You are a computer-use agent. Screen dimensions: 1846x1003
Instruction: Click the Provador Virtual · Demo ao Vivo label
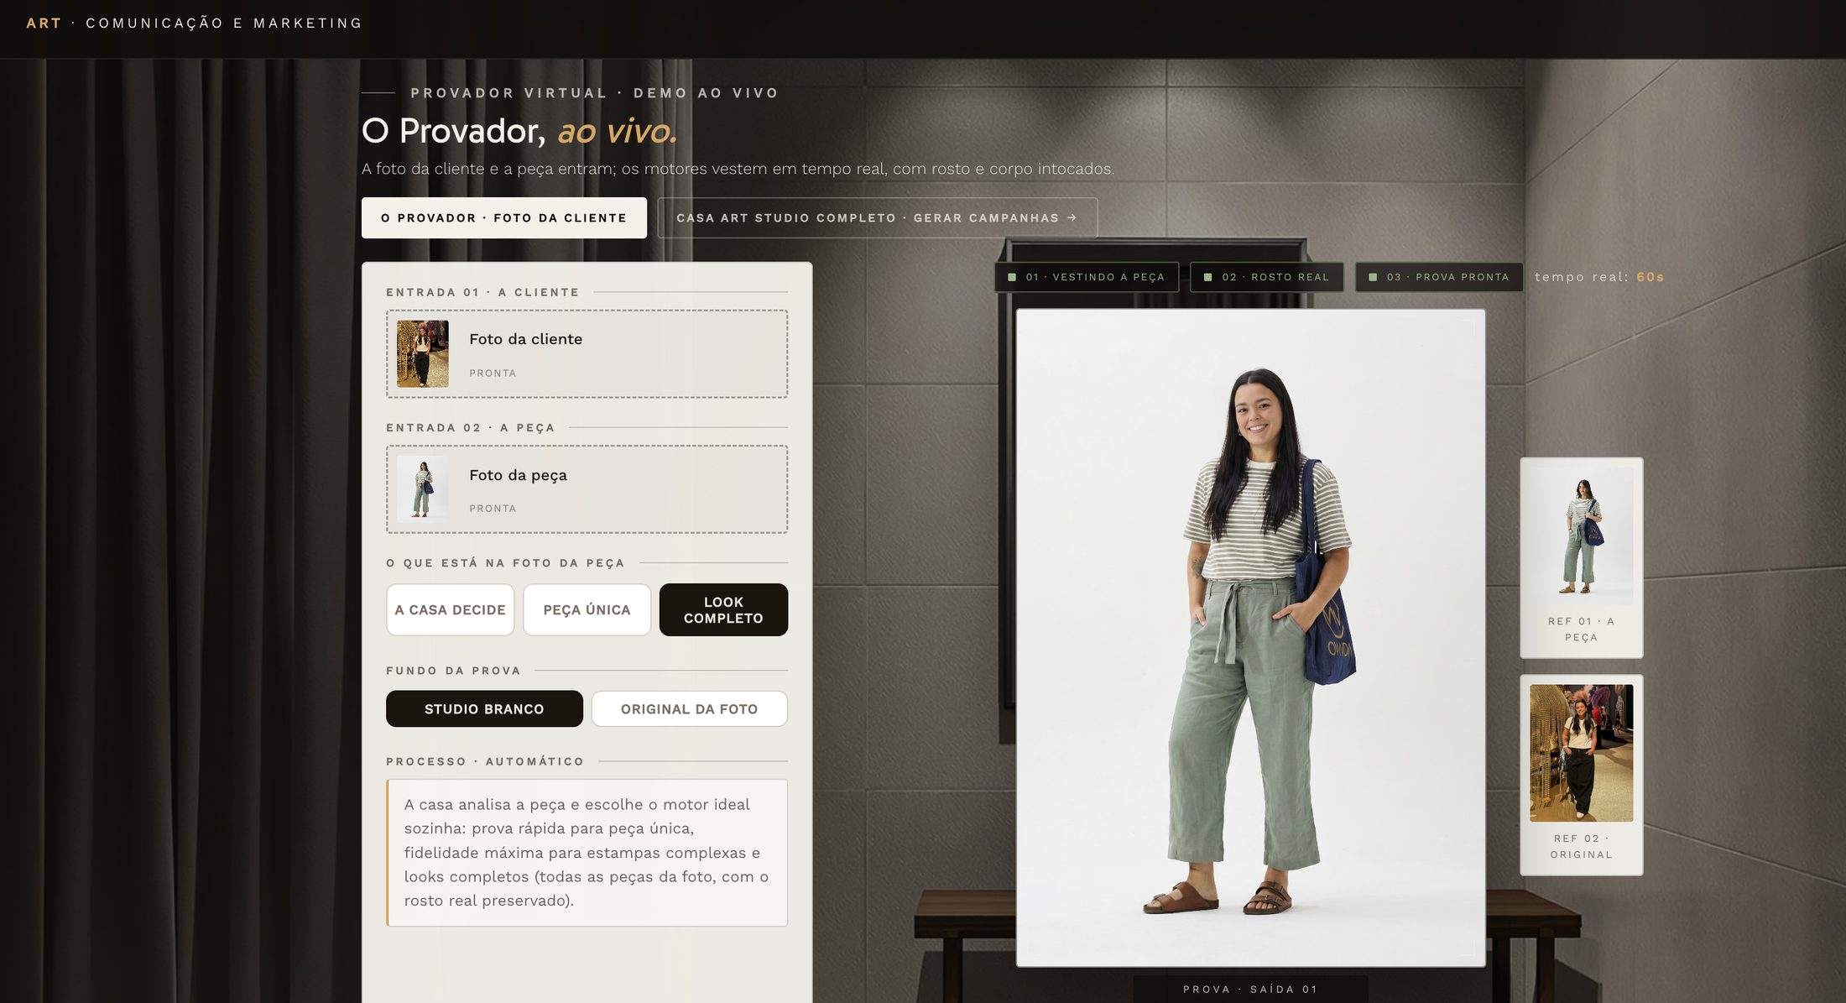(x=594, y=93)
